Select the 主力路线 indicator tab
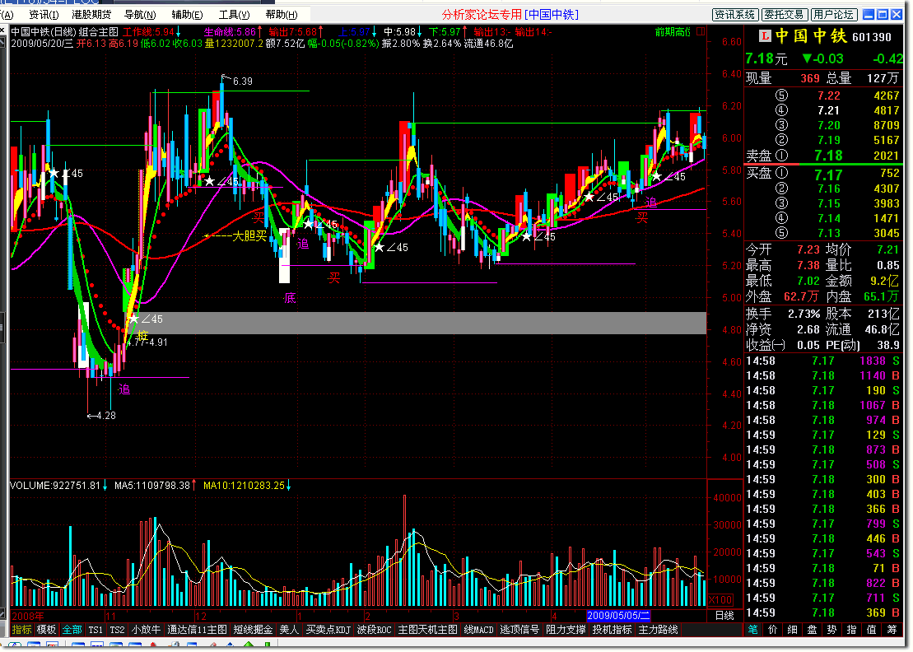This screenshot has width=913, height=652. point(658,630)
